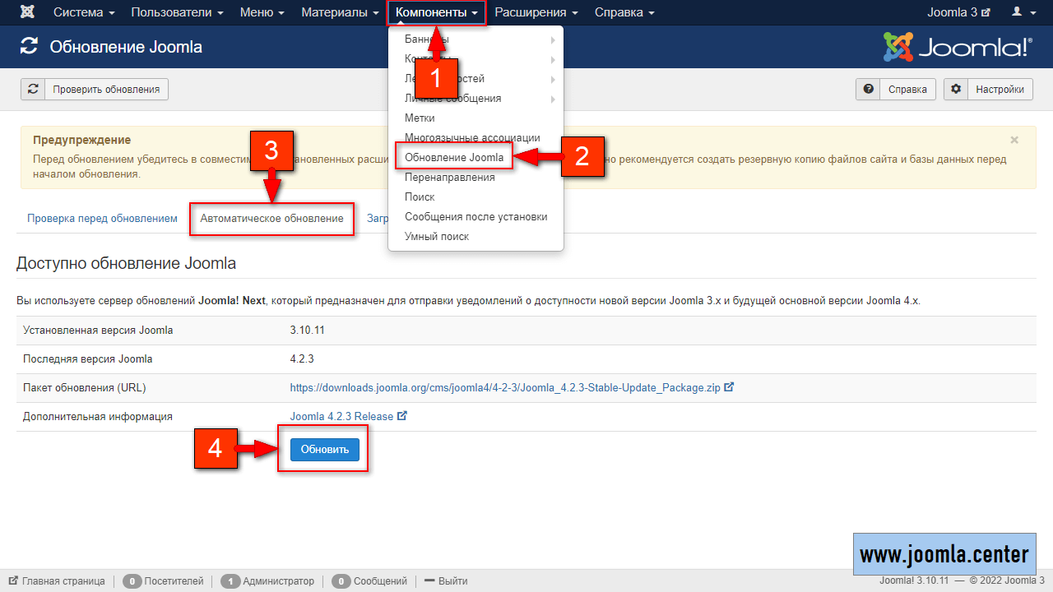Open the user account icon menu
Viewport: 1053px width, 592px height.
pyautogui.click(x=1022, y=12)
